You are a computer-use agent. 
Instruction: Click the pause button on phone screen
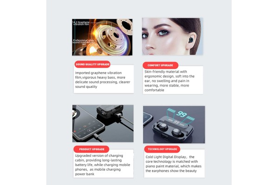pos(90,130)
